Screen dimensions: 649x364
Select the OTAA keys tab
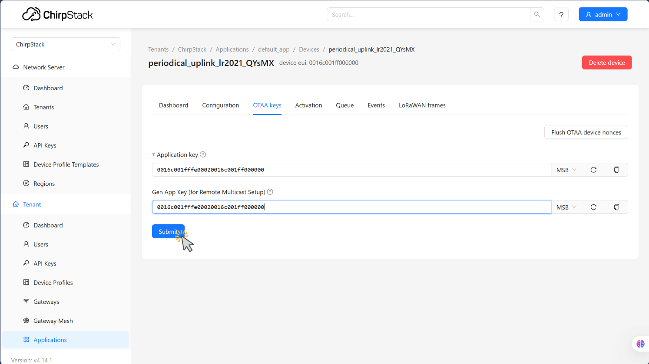pos(267,105)
